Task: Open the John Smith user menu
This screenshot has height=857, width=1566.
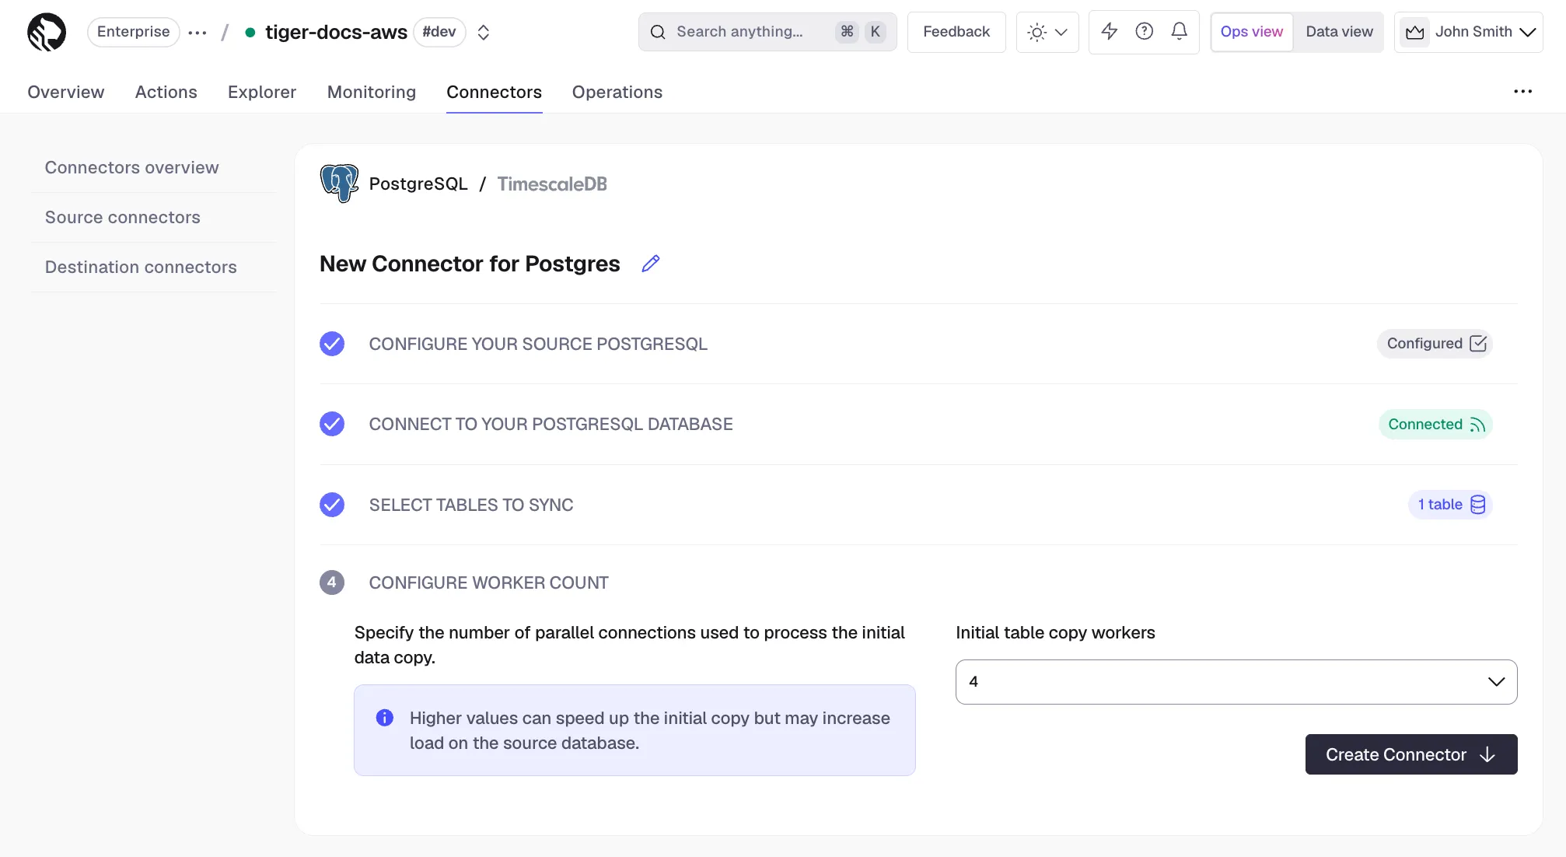Action: [1468, 32]
